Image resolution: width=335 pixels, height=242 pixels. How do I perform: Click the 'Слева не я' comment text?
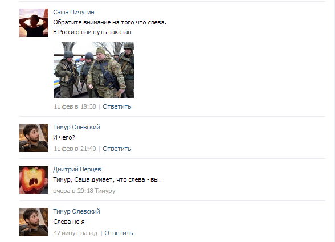pos(69,222)
